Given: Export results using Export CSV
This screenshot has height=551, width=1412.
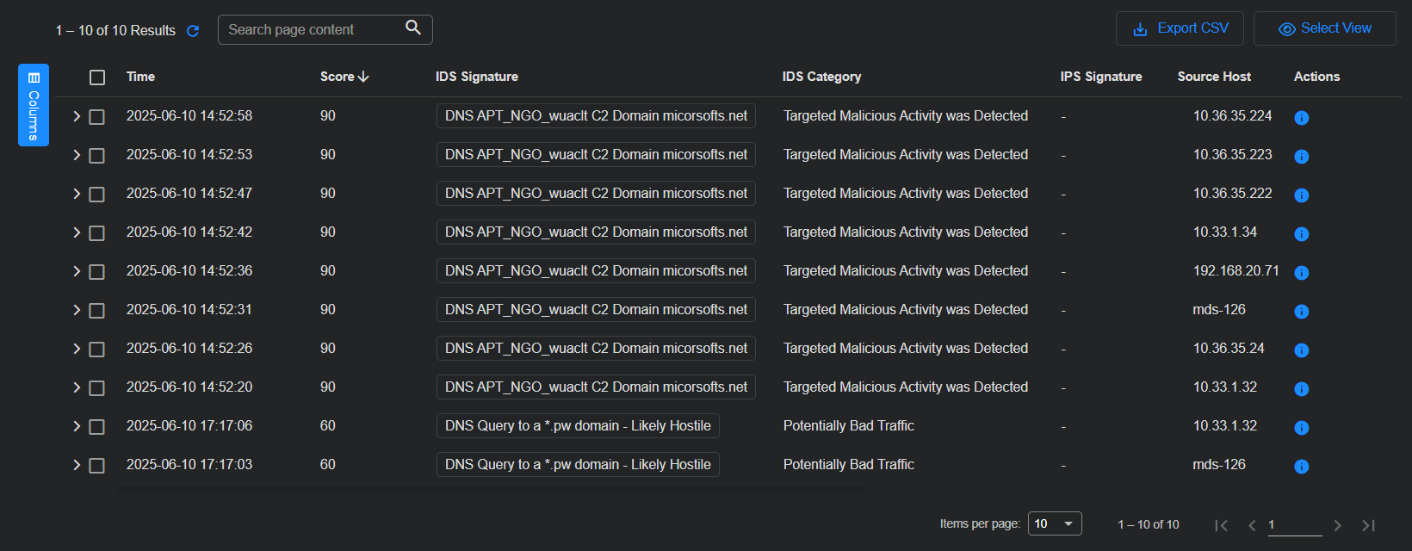Looking at the screenshot, I should (x=1180, y=28).
